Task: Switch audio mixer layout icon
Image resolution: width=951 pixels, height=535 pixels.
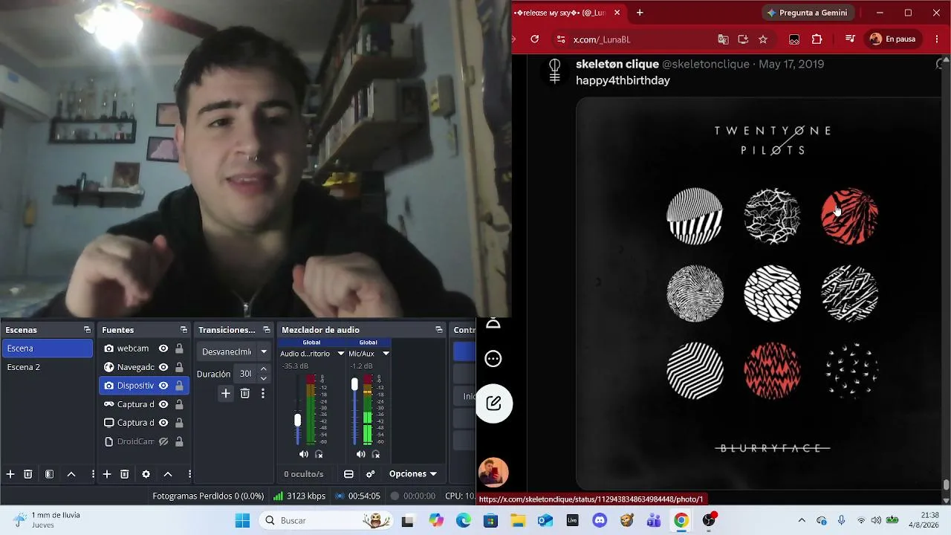Action: (x=348, y=474)
